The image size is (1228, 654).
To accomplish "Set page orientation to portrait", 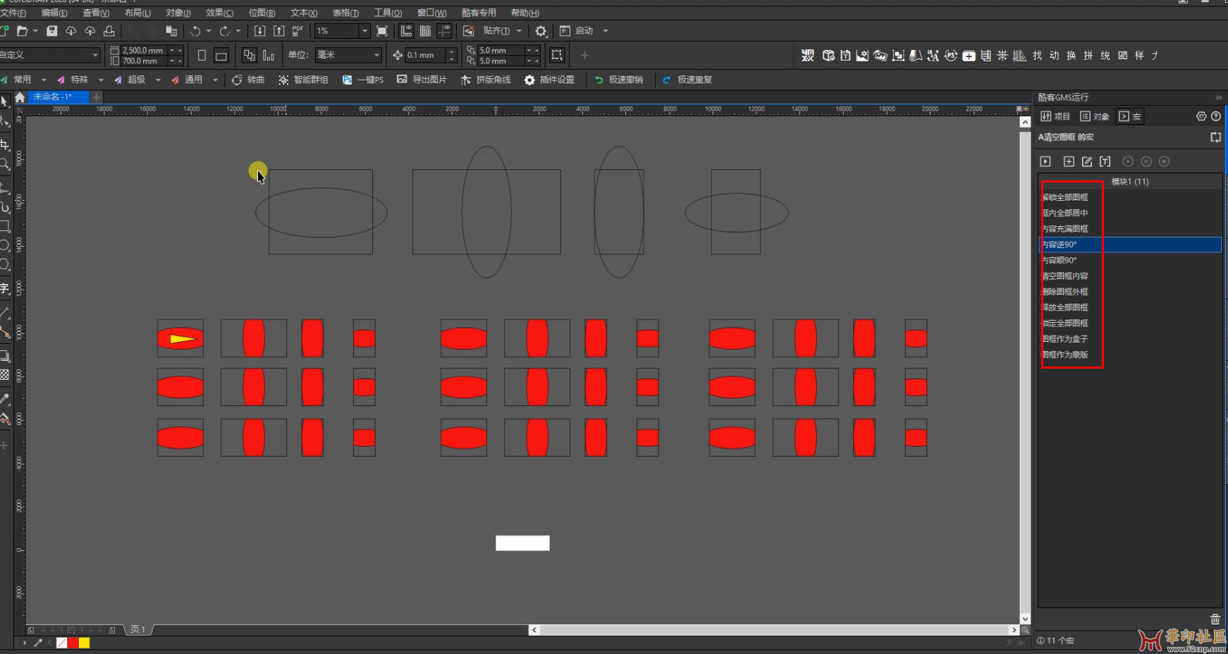I will tap(202, 55).
